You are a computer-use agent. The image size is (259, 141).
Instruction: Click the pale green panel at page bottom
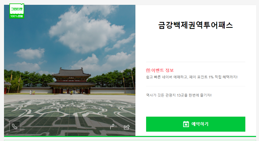pyautogui.click(x=130, y=140)
